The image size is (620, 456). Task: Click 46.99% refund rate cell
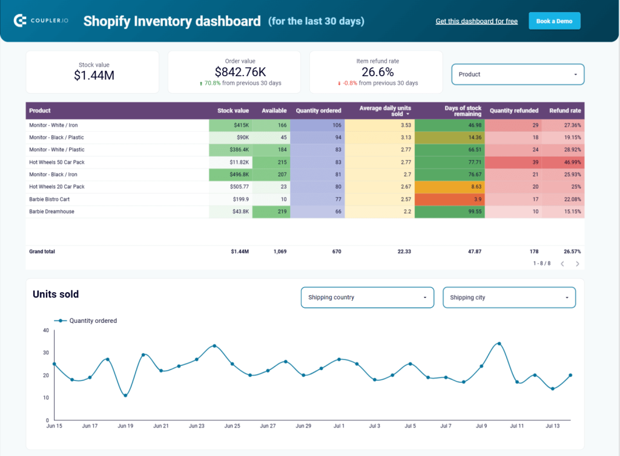(x=563, y=162)
